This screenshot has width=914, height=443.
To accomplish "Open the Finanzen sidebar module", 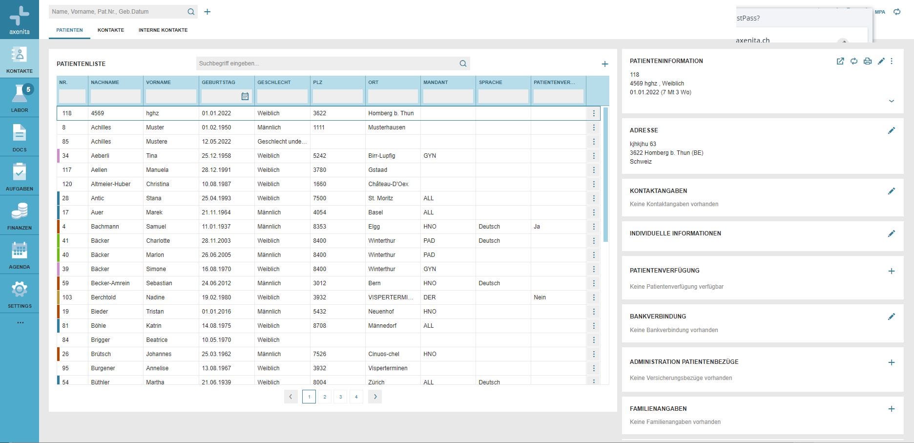I will 20,215.
